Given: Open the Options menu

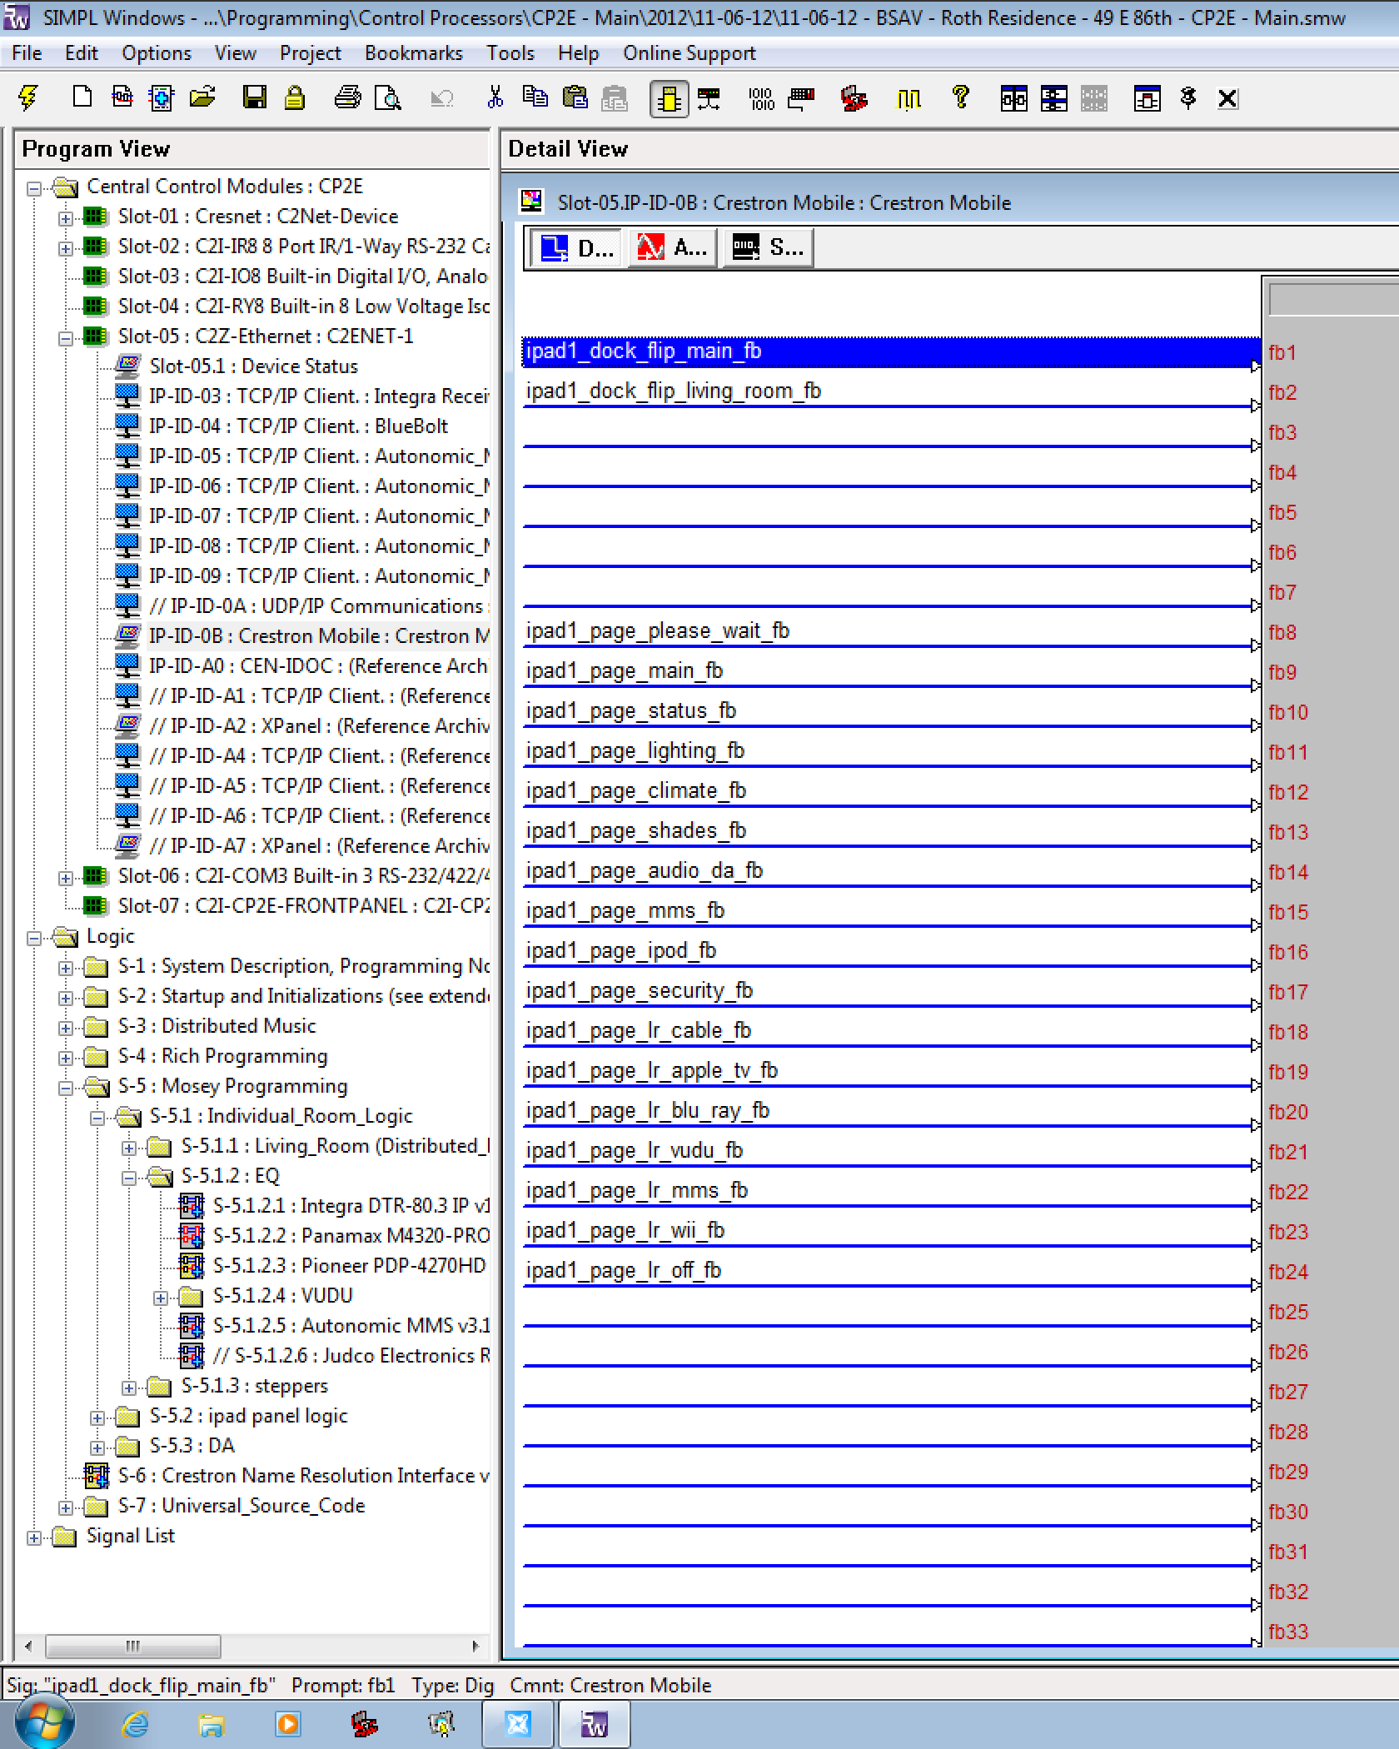Looking at the screenshot, I should (x=157, y=53).
